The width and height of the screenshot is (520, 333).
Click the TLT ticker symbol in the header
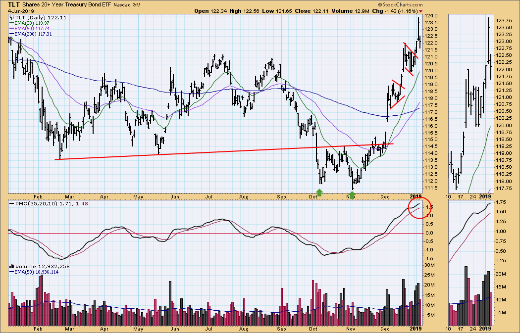pos(13,4)
